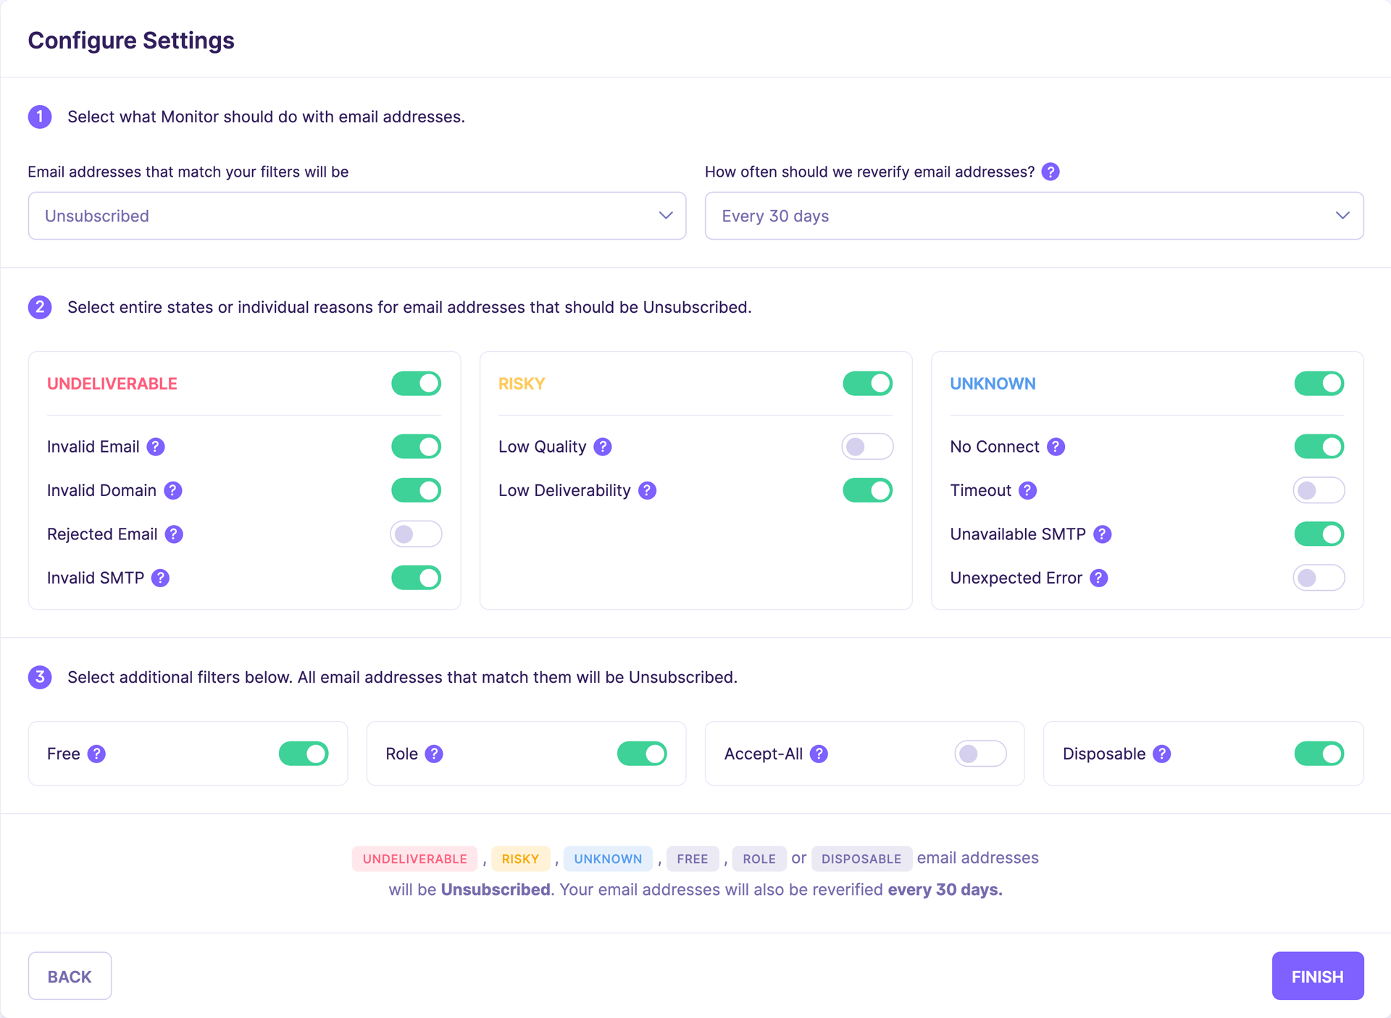Show help icon for Low Deliverability
Screen dimensions: 1391x1018
pos(648,490)
